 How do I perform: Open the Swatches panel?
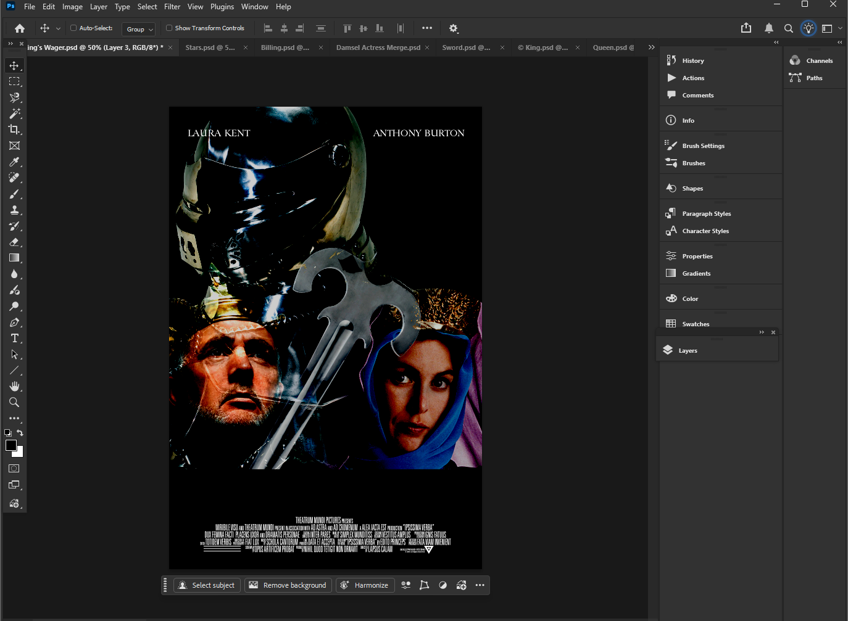695,323
